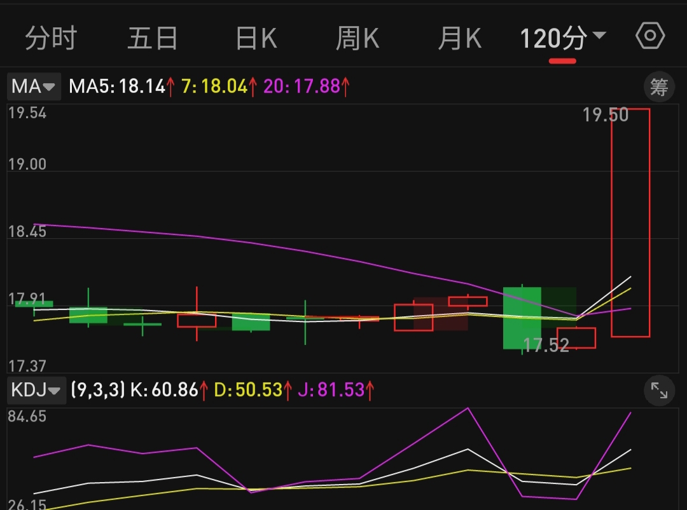Viewport: 687px width, 510px height.
Task: Open the MA indicator dropdown
Action: point(34,86)
